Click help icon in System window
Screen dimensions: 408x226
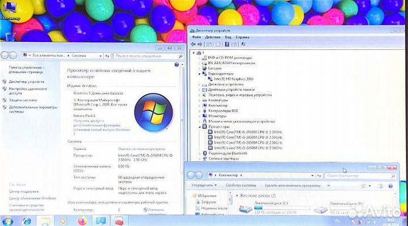click(x=177, y=65)
